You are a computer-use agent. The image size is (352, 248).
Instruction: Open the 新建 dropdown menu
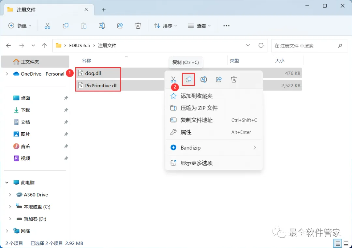(x=20, y=26)
